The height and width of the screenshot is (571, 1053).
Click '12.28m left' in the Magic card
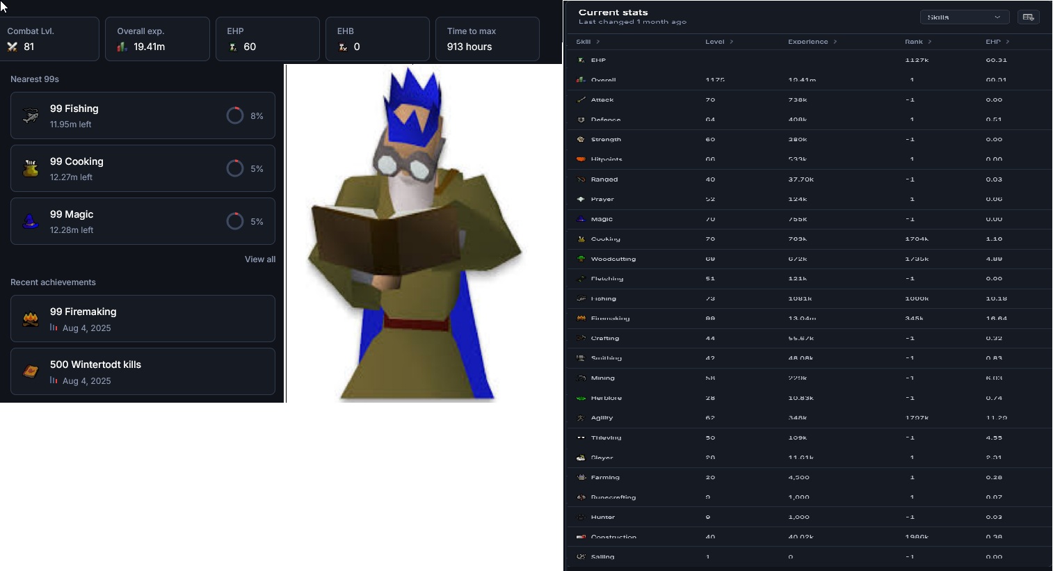click(72, 230)
